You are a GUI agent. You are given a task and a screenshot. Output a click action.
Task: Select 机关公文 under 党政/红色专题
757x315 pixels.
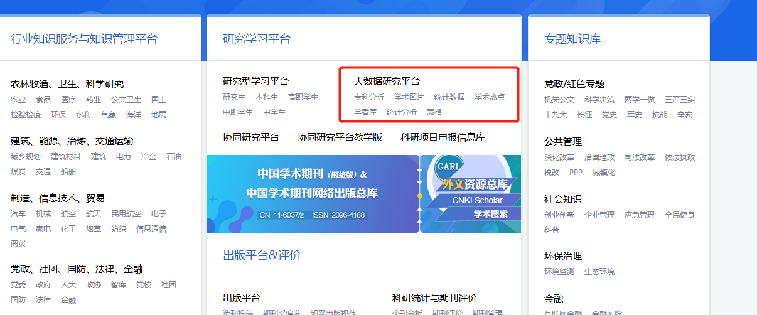coord(559,100)
